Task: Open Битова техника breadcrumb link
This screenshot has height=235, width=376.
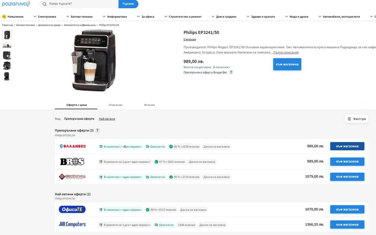Action: (x=25, y=25)
